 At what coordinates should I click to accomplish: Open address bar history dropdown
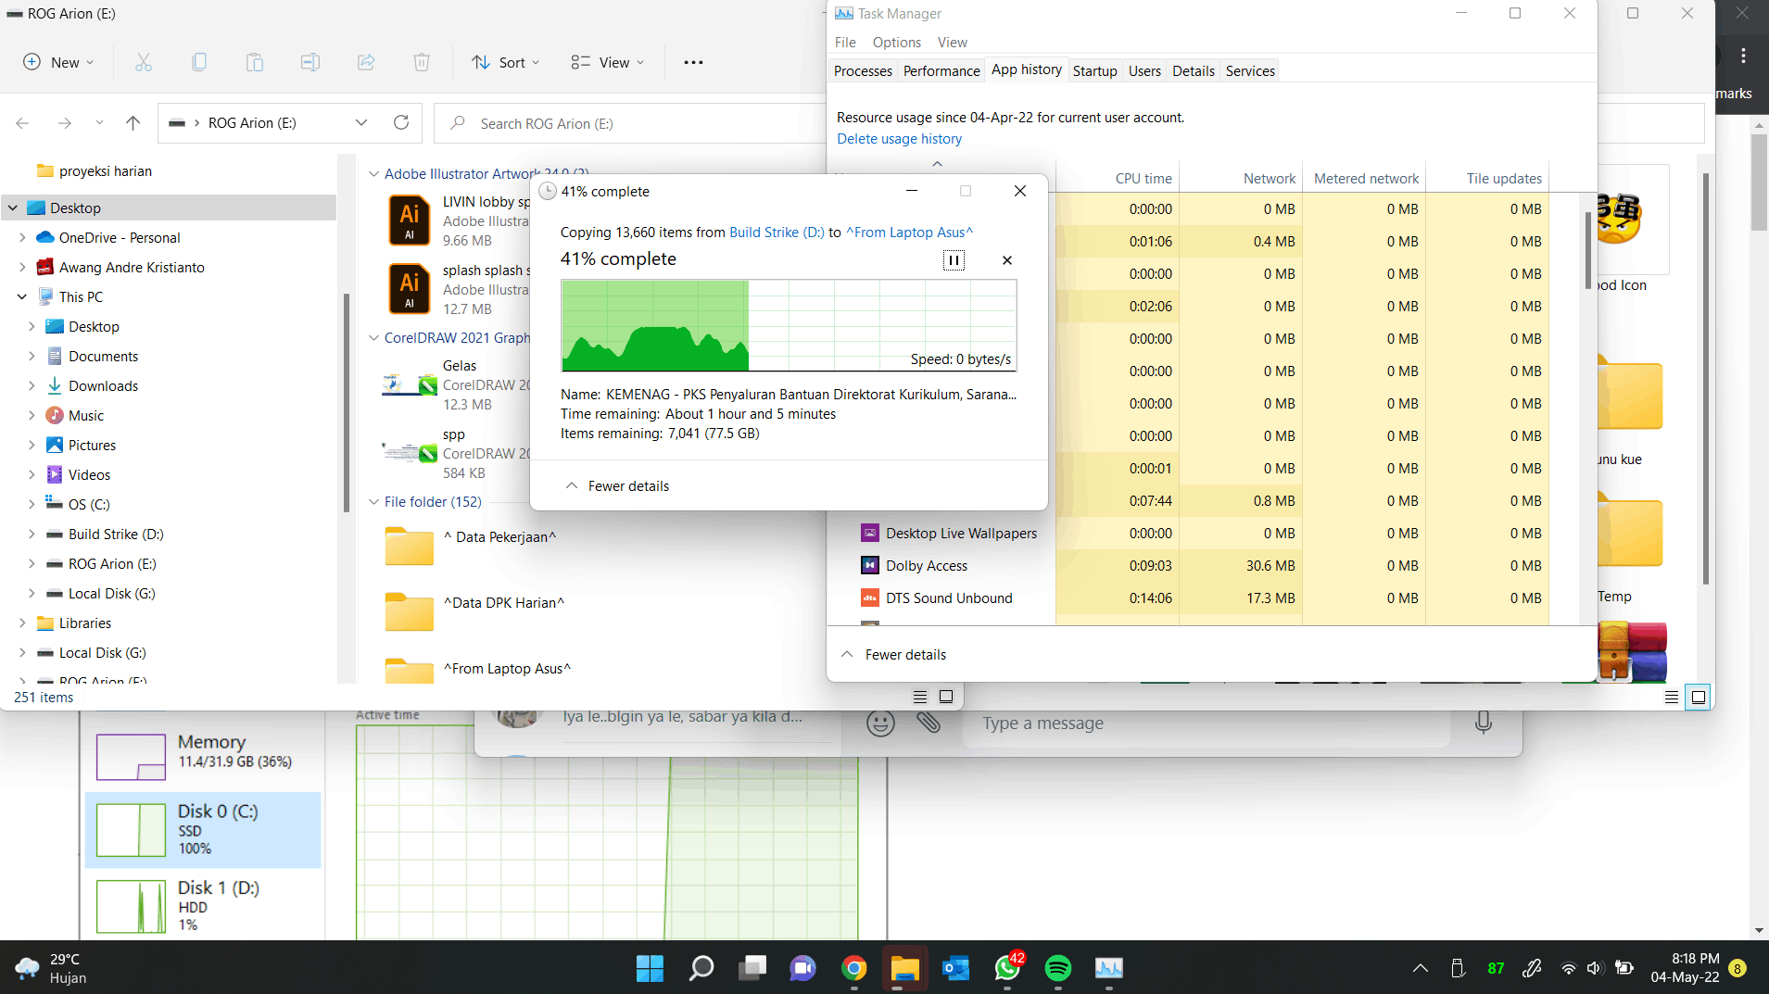point(361,123)
